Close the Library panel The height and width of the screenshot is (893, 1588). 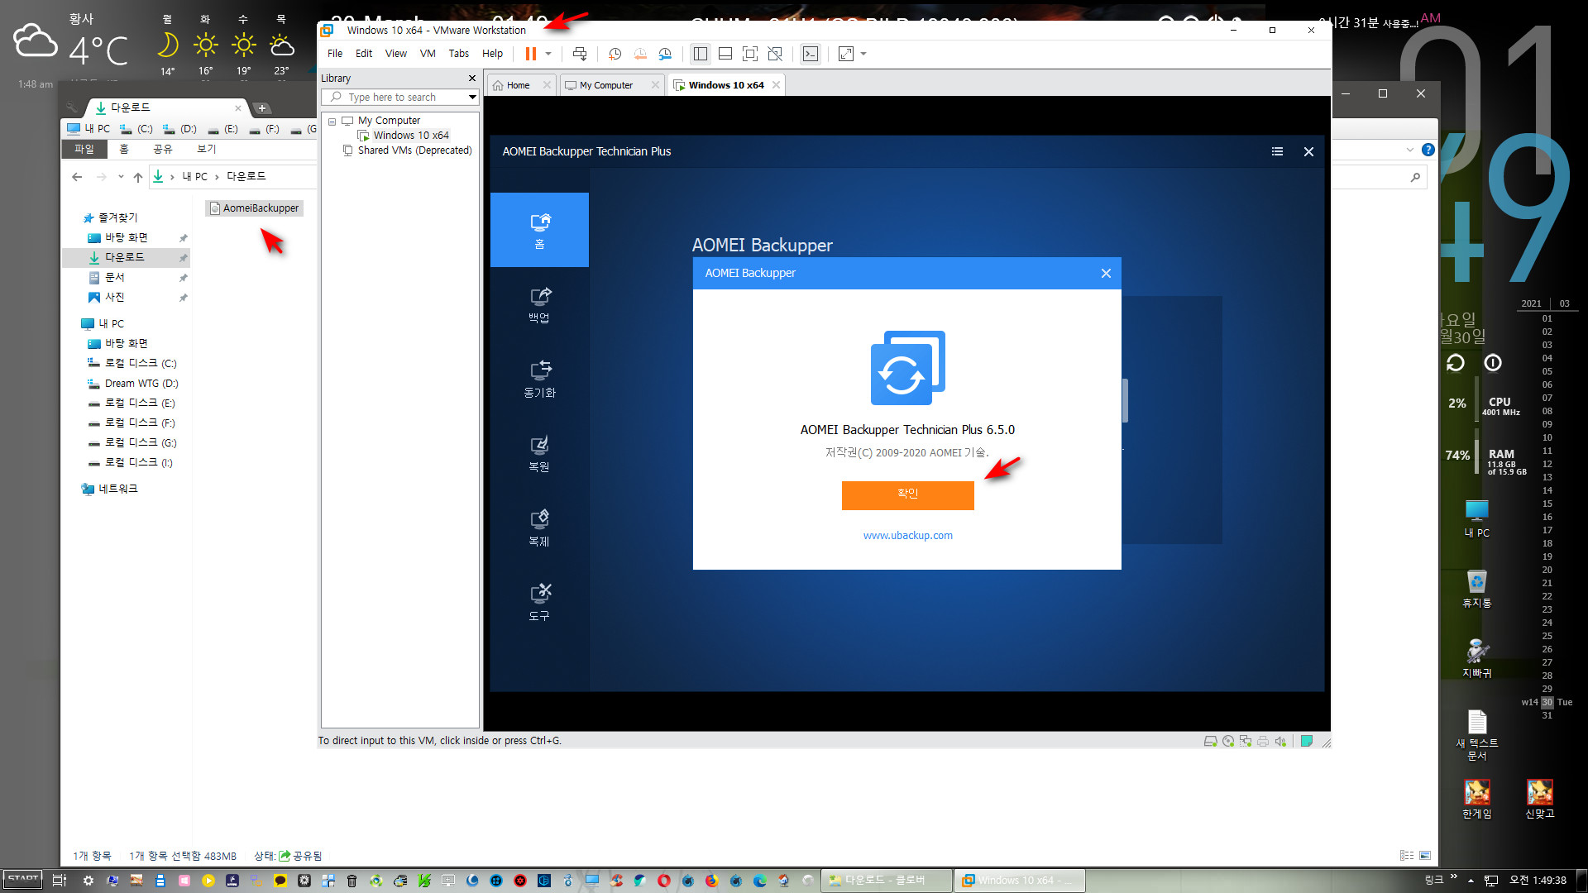point(472,79)
